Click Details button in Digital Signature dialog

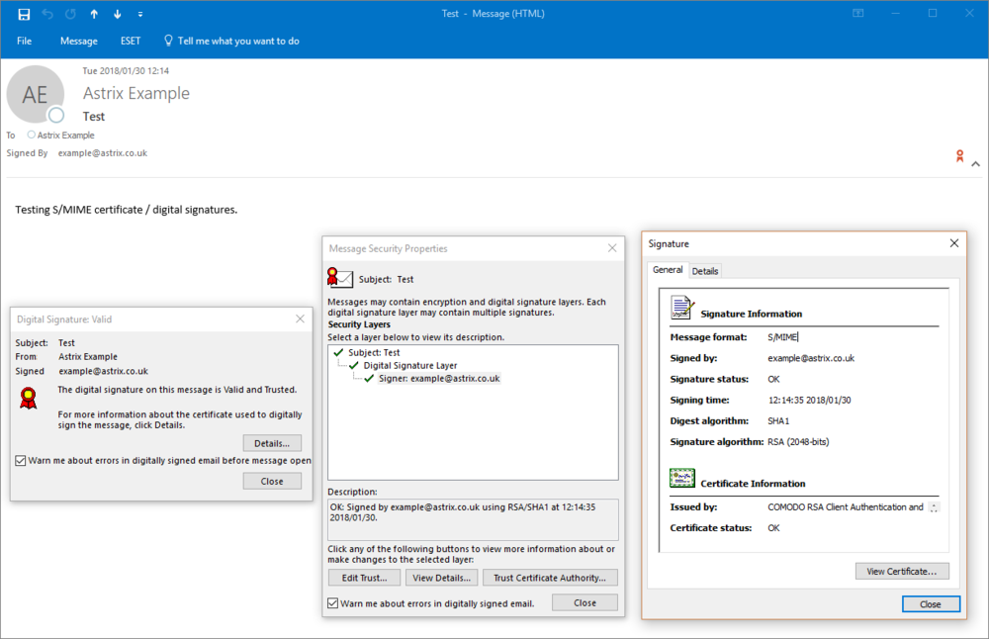pos(272,443)
